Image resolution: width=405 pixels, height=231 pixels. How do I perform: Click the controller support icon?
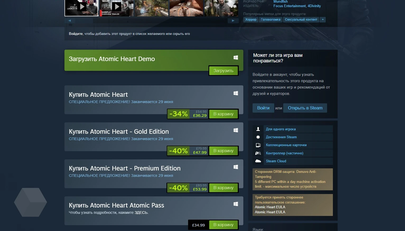(x=258, y=153)
